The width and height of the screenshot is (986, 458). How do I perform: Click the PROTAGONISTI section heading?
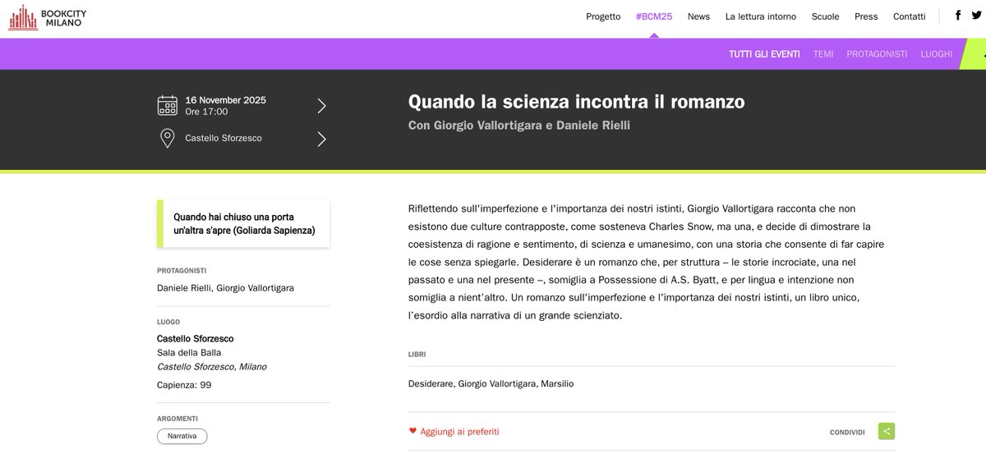tap(182, 270)
